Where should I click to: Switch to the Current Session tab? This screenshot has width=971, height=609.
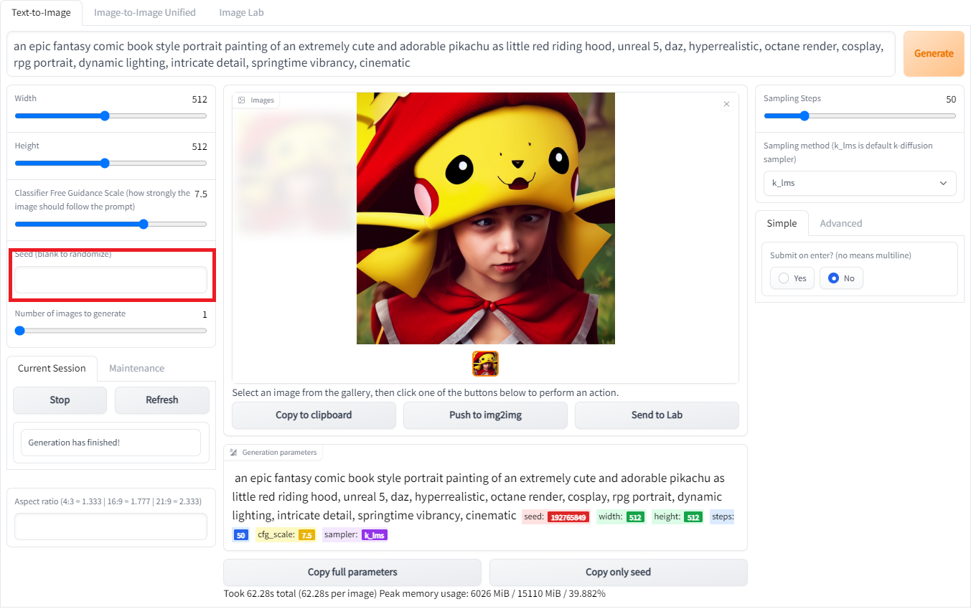pos(52,368)
